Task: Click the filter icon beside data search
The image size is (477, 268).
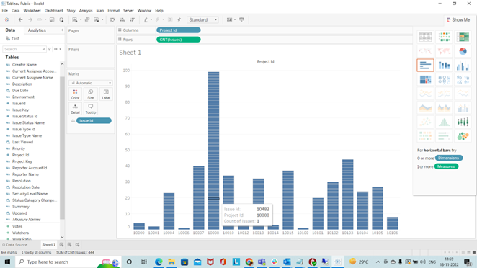Action: pos(49,49)
